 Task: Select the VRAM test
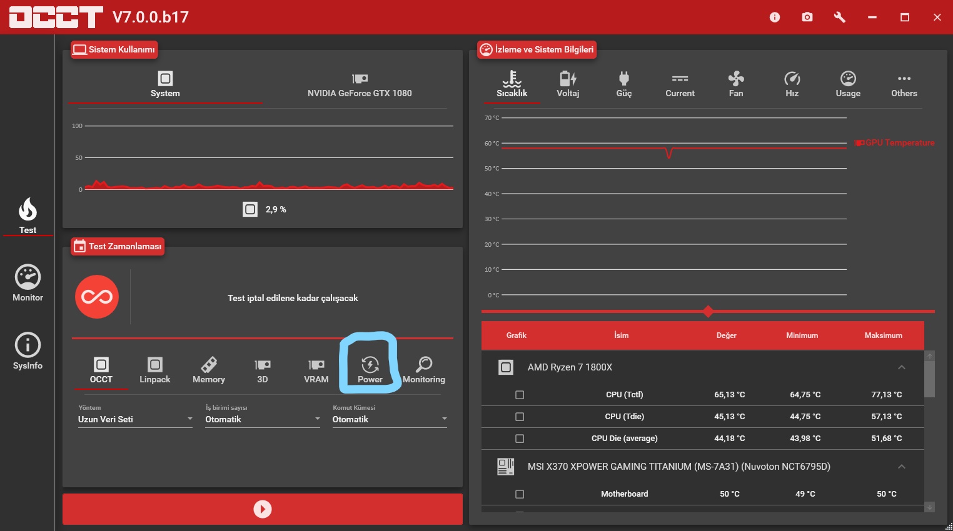click(316, 370)
